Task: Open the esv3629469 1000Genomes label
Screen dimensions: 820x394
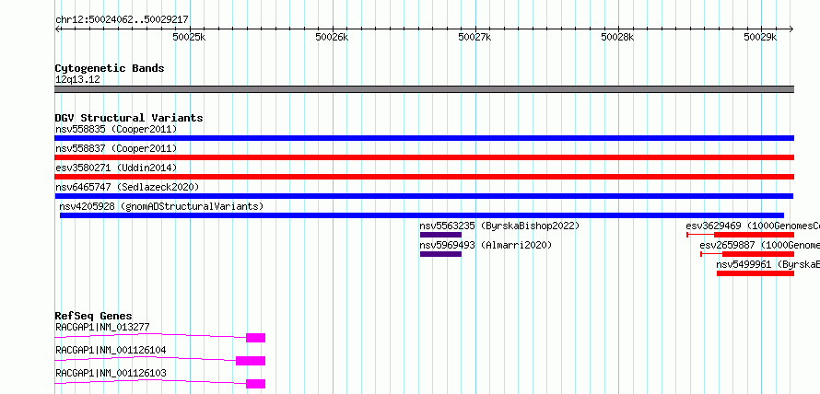Action: pyautogui.click(x=753, y=226)
